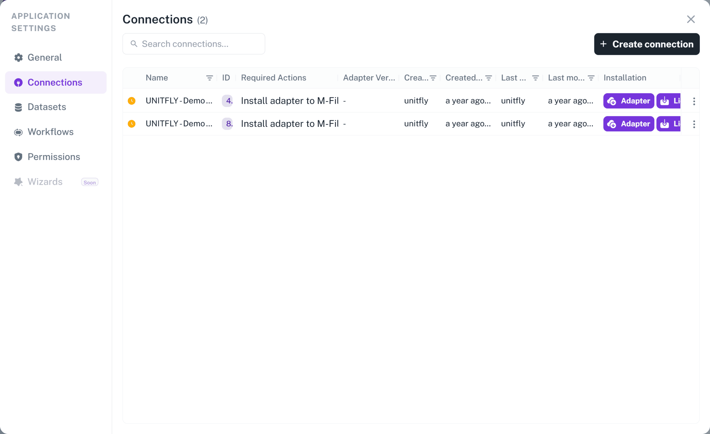Click the Permissions shield icon
Viewport: 710px width, 434px height.
click(x=18, y=157)
